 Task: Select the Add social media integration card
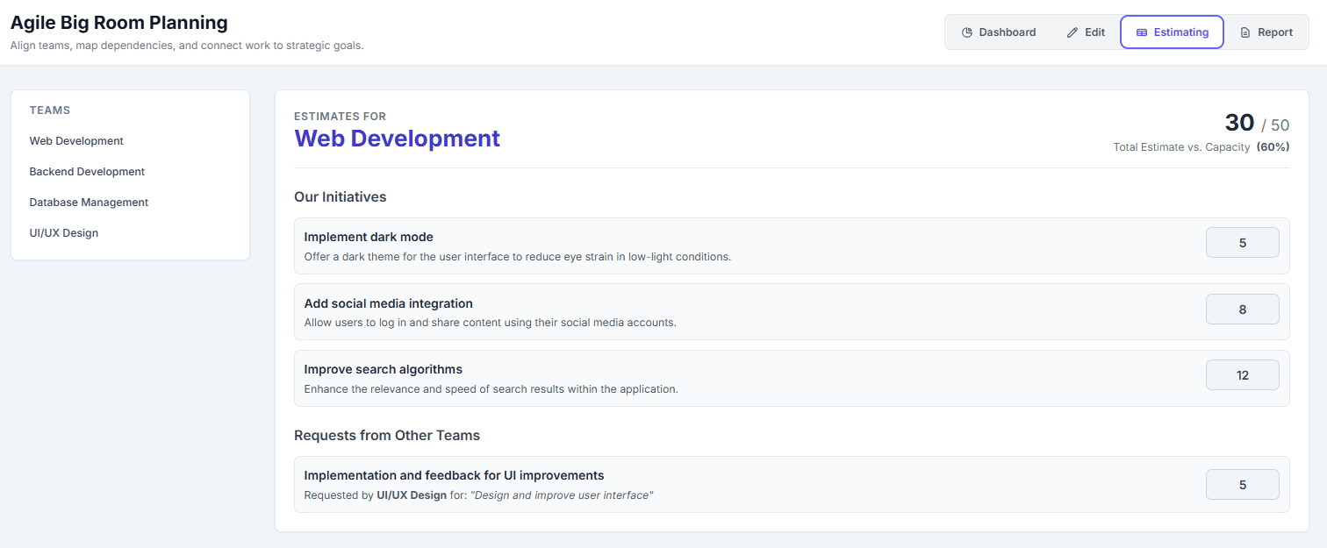[614, 312]
